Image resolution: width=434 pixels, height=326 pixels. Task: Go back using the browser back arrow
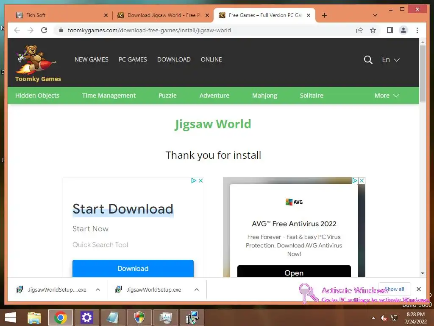[x=17, y=30]
